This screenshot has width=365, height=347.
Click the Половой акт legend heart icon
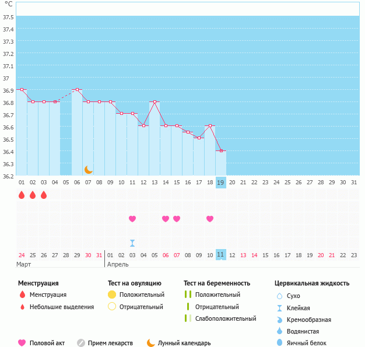(x=23, y=343)
